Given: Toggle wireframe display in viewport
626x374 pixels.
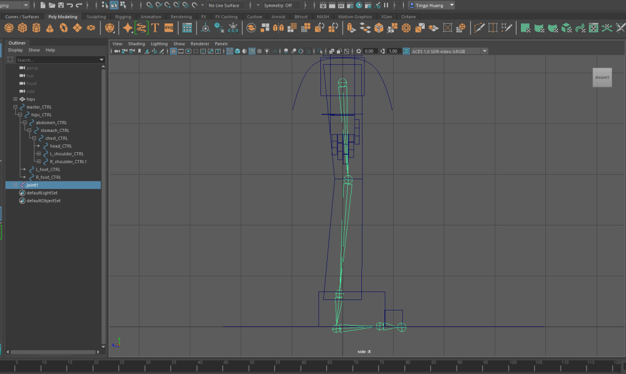Looking at the screenshot, I should pyautogui.click(x=230, y=51).
